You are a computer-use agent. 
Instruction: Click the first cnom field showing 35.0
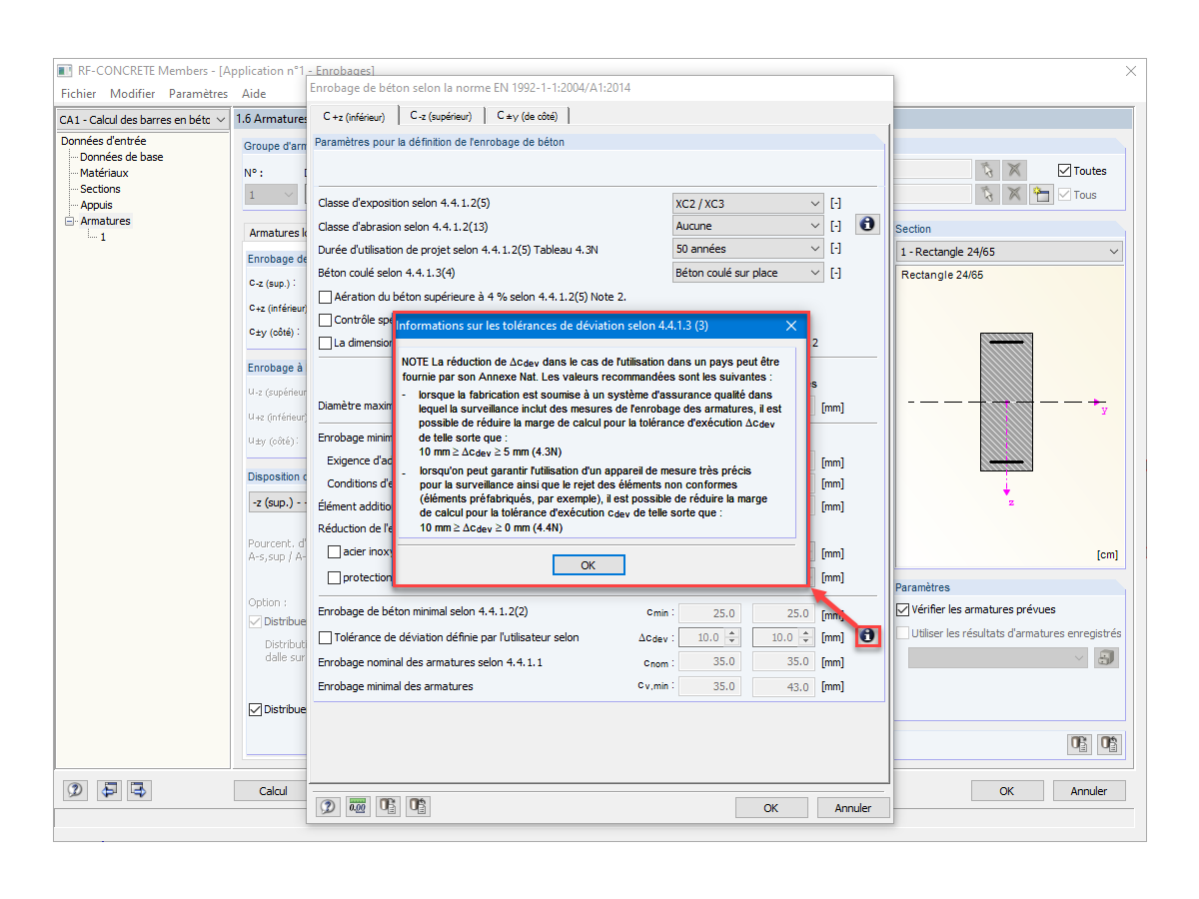pos(709,661)
